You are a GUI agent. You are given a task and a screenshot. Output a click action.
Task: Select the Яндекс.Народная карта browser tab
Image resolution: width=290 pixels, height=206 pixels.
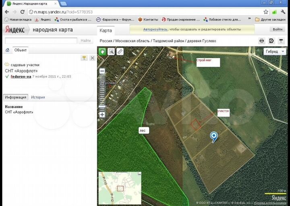pos(31,4)
